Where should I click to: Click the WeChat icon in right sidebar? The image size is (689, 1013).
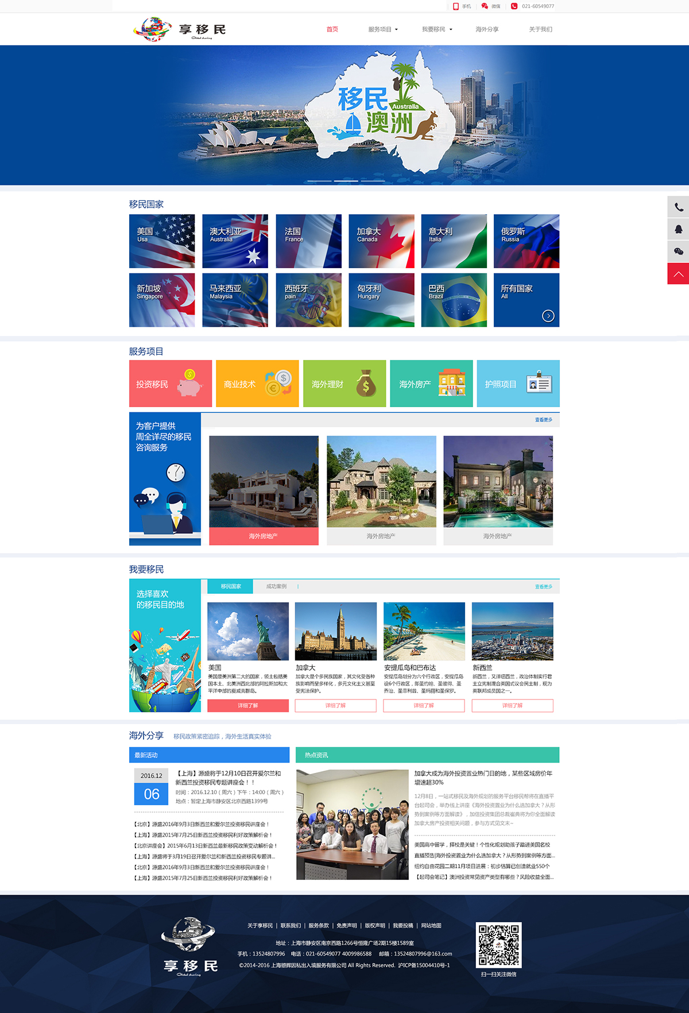coord(678,252)
